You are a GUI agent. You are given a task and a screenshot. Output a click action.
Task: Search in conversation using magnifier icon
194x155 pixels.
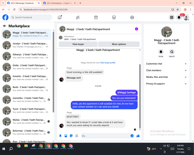point(172,52)
